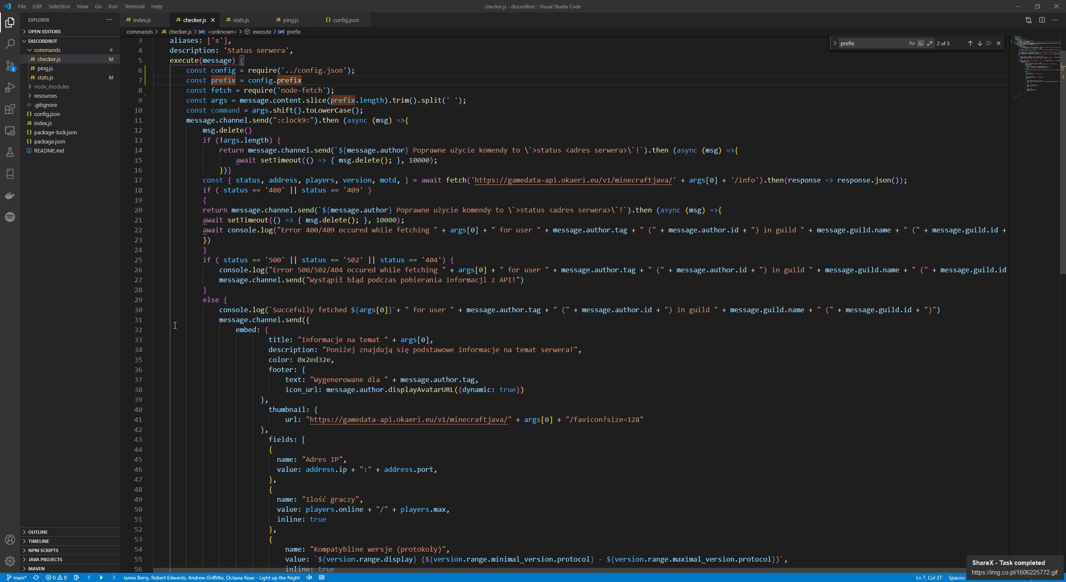Open the Source Control view
This screenshot has width=1066, height=582.
pyautogui.click(x=10, y=66)
